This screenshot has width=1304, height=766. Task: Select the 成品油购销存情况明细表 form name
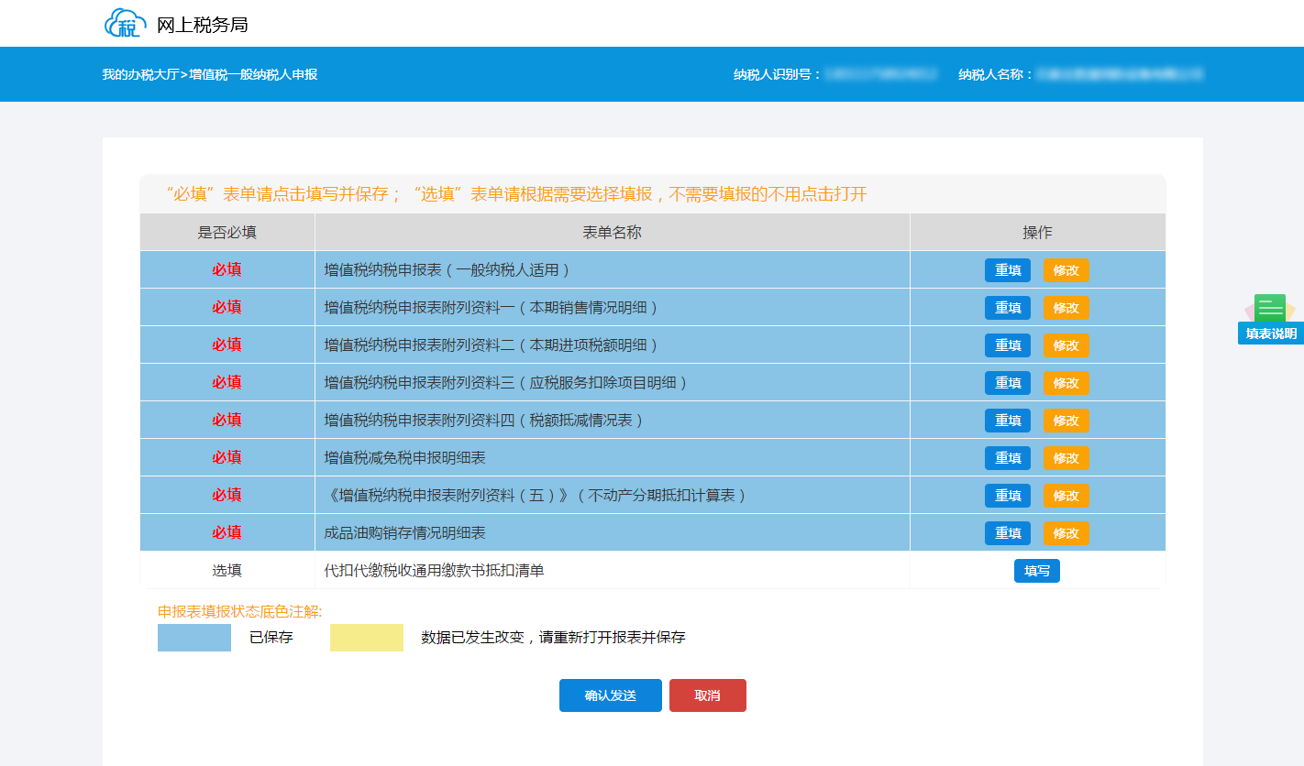(404, 533)
